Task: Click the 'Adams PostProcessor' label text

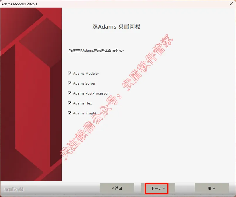Action: (x=91, y=93)
